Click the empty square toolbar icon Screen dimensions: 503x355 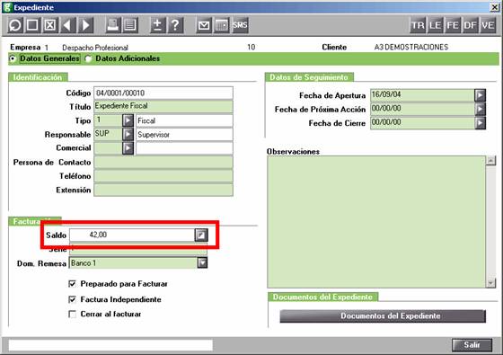click(32, 25)
